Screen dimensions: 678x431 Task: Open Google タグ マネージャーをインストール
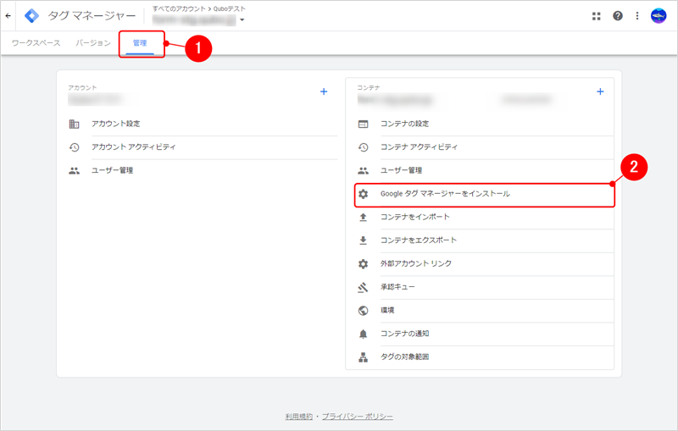pos(444,194)
